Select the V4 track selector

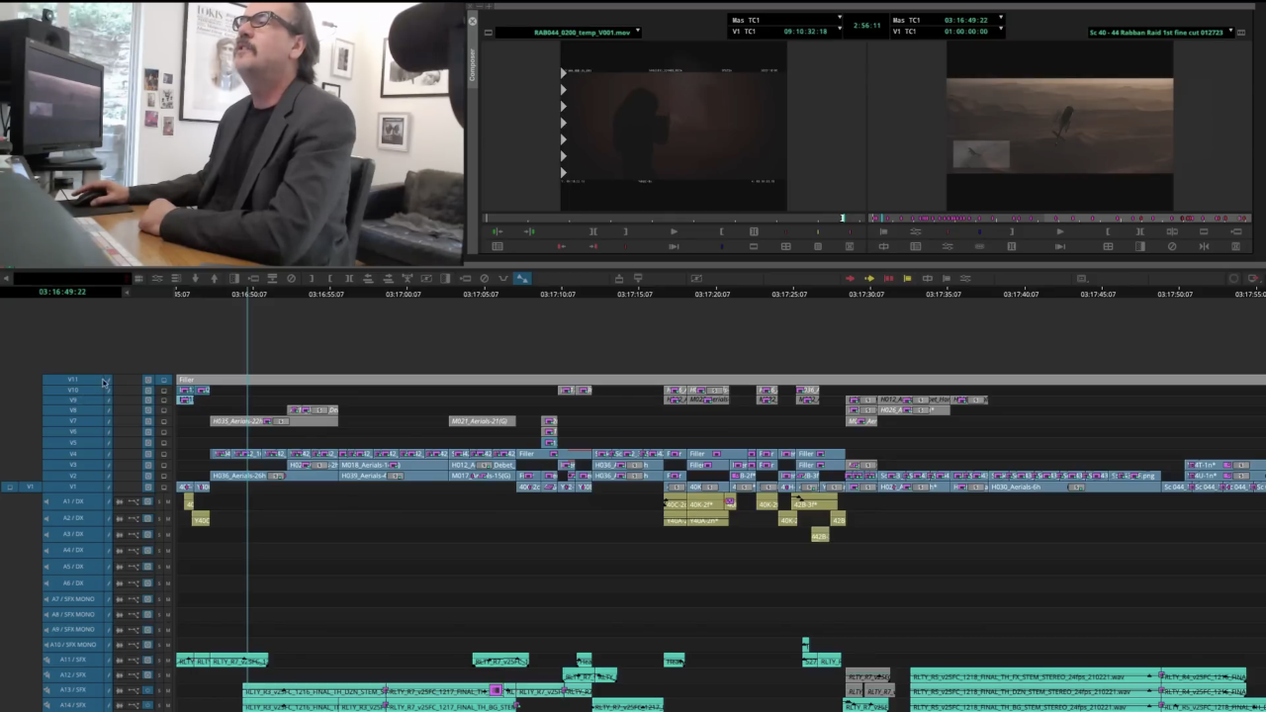pyautogui.click(x=72, y=454)
